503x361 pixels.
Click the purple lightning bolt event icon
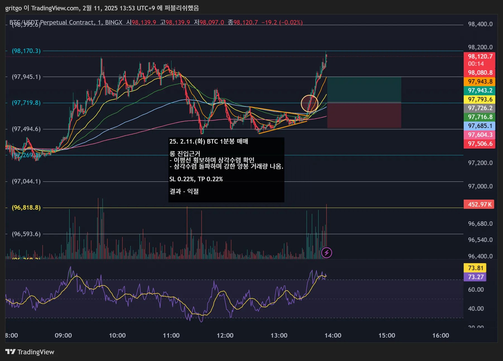tap(327, 253)
